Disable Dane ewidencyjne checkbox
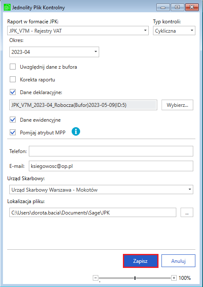The image size is (203, 287). point(13,120)
